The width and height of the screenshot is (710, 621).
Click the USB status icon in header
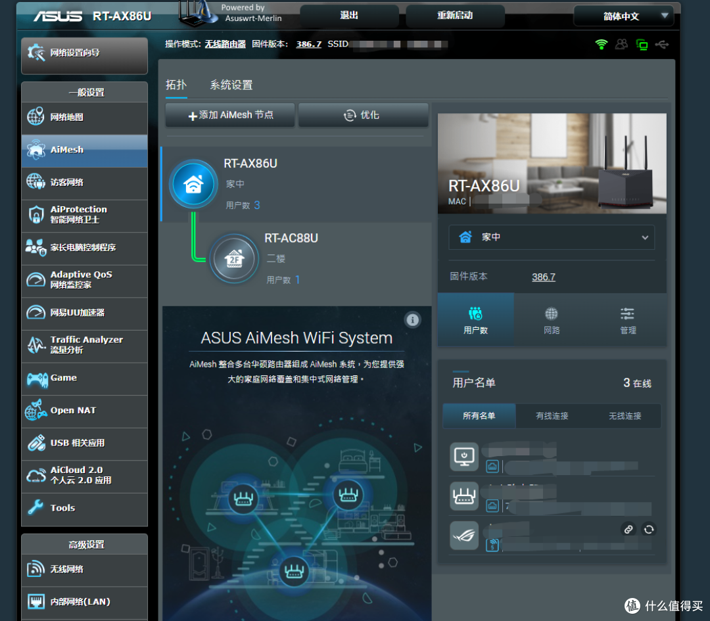(x=662, y=45)
